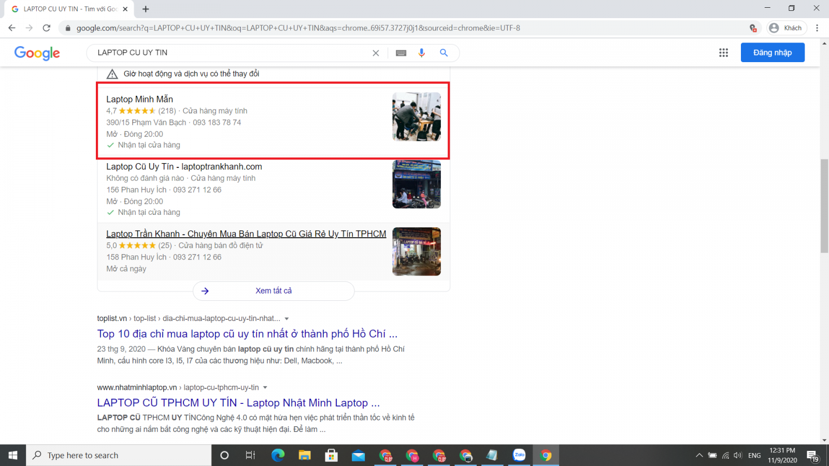Close the LAPTOP CU UY TIN tab
Image resolution: width=829 pixels, height=466 pixels.
125,9
